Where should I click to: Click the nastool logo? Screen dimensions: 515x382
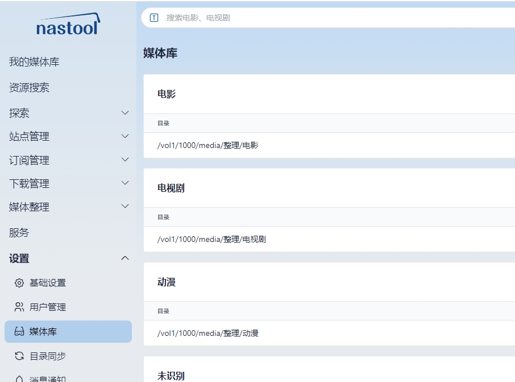(68, 24)
